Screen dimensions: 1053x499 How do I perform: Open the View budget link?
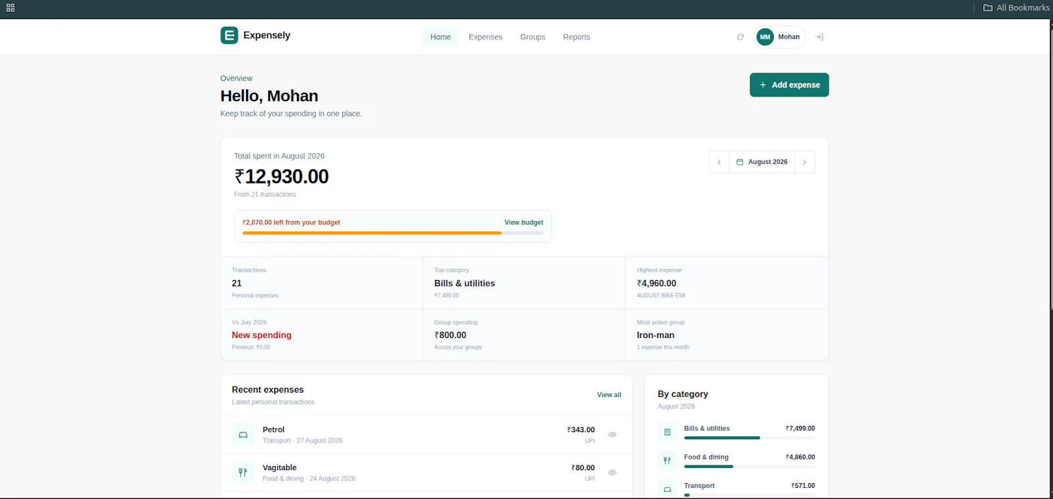[524, 222]
